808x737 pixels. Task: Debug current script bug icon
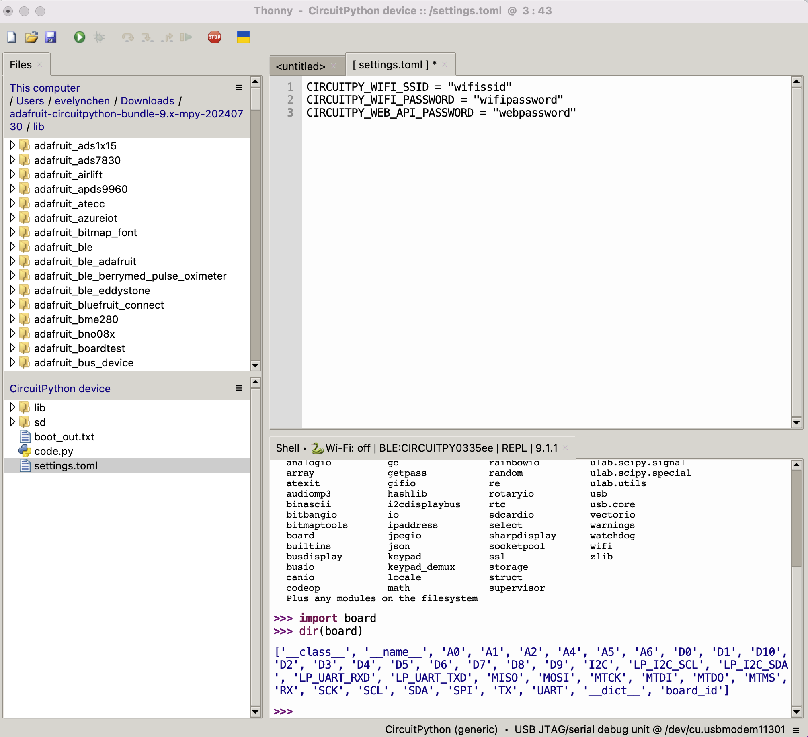click(99, 37)
